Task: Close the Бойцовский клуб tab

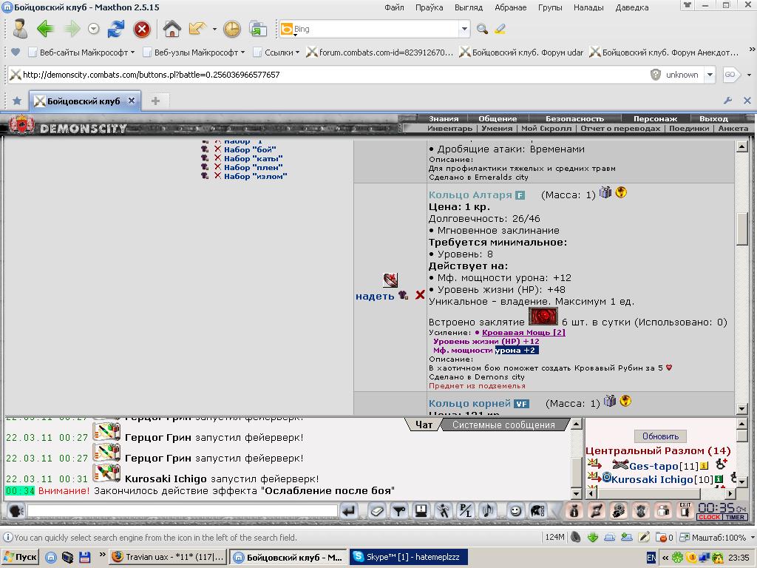Action: (x=132, y=101)
